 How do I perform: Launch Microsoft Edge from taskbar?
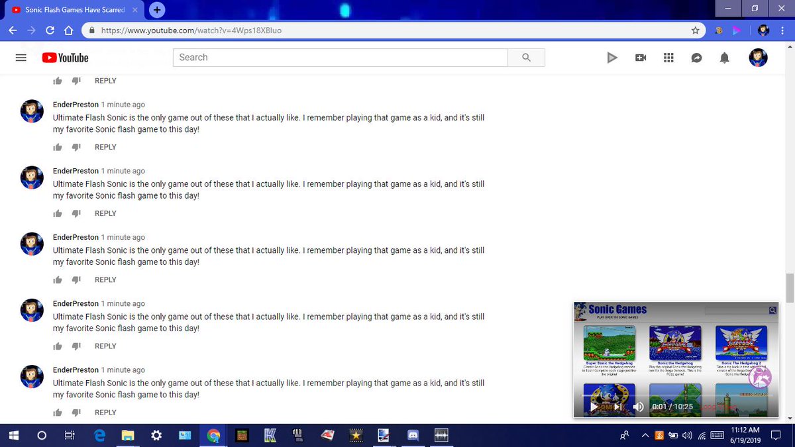pyautogui.click(x=99, y=435)
